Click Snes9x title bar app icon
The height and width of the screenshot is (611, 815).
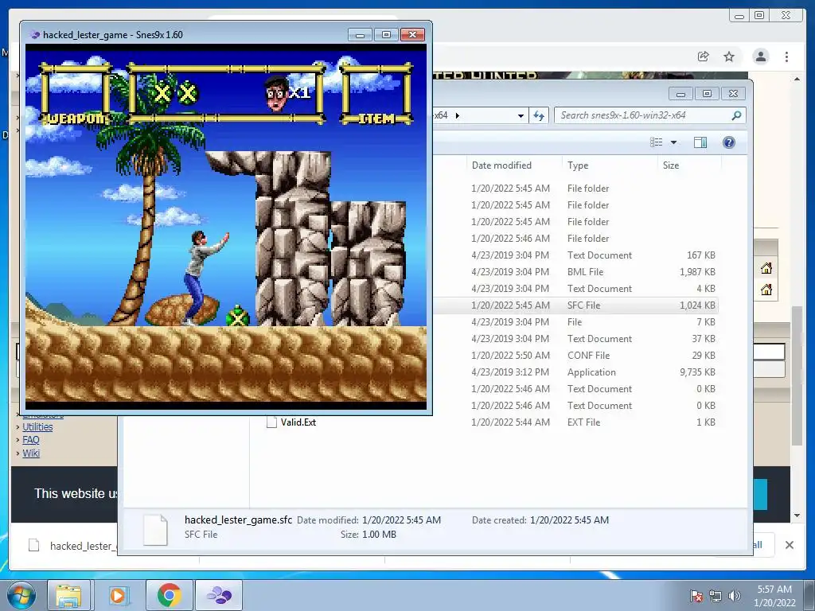(x=35, y=35)
